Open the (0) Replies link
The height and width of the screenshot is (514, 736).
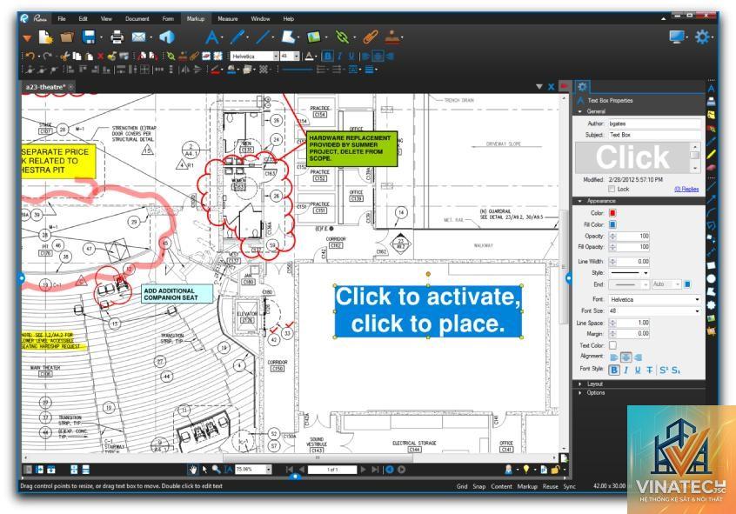[x=686, y=190]
